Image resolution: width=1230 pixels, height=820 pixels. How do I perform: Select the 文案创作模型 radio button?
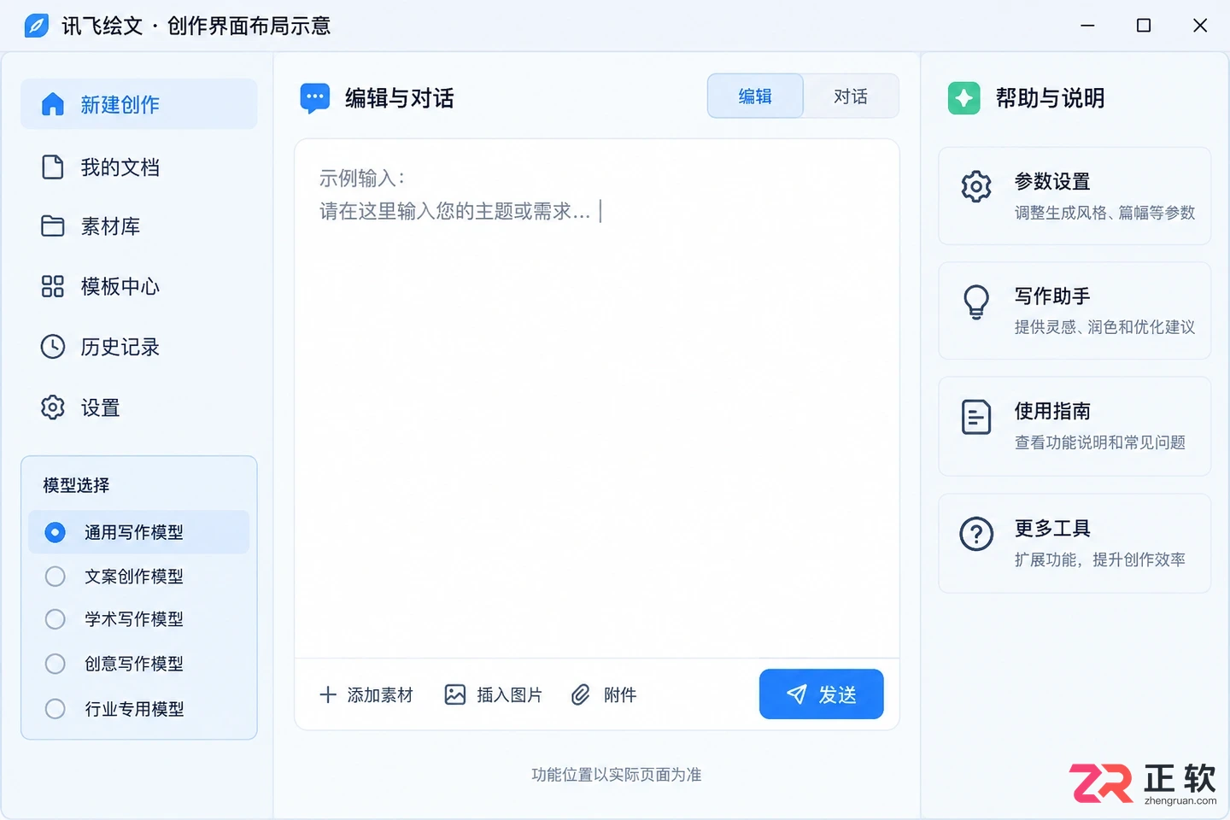click(55, 577)
